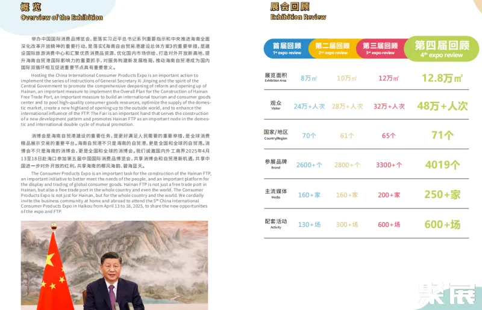Click the 聚展 watermark logo
This screenshot has height=310, width=482.
pos(446,295)
